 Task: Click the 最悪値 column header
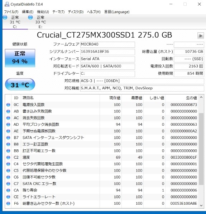tap(133, 98)
